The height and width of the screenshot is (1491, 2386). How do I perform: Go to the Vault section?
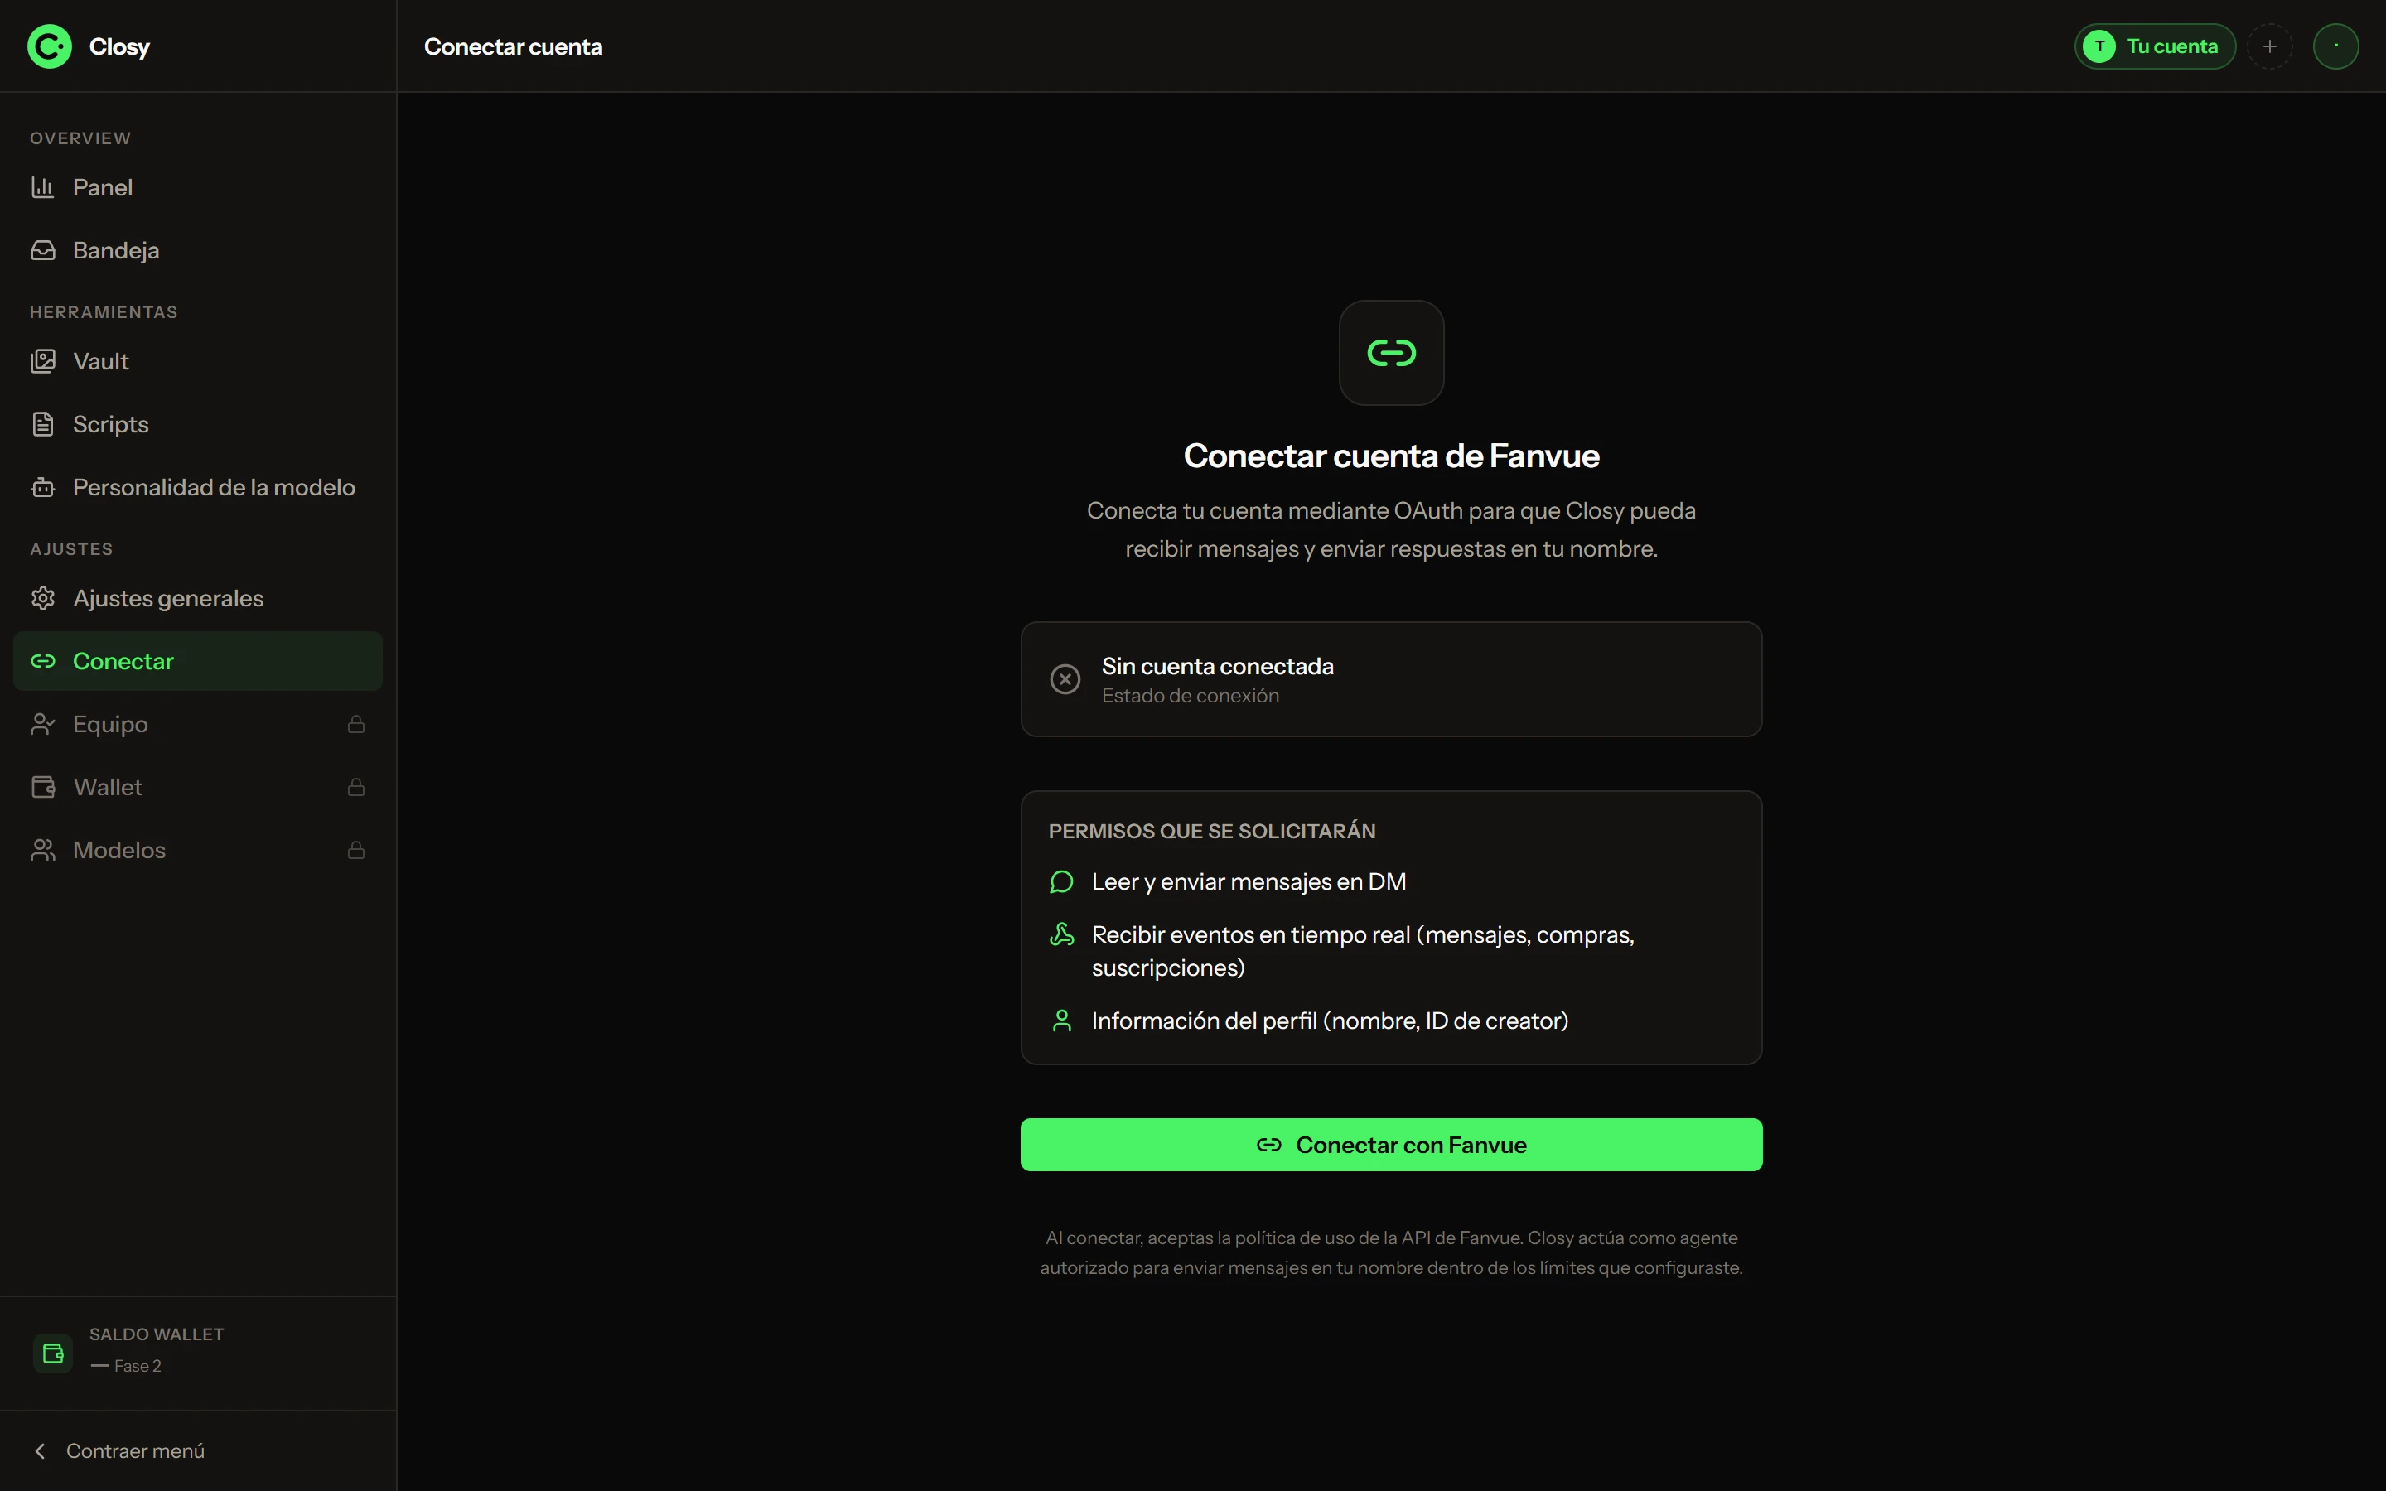(197, 361)
